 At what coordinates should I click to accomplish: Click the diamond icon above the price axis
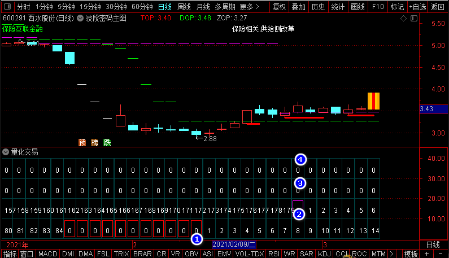click(x=403, y=19)
